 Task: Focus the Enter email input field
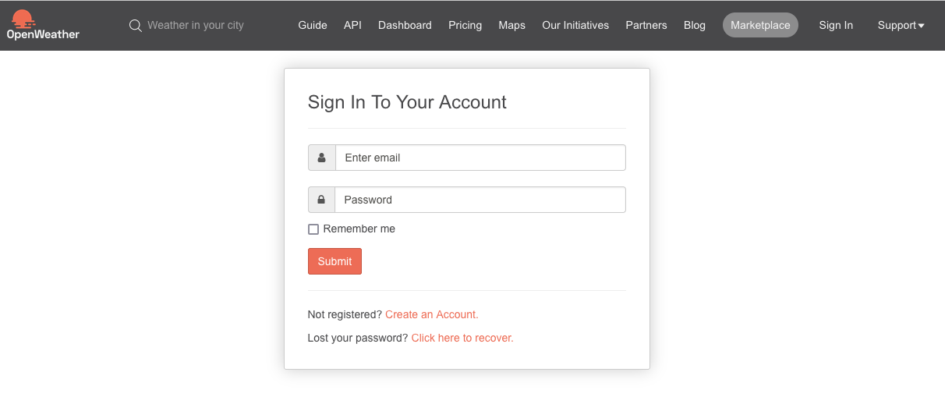click(x=480, y=158)
